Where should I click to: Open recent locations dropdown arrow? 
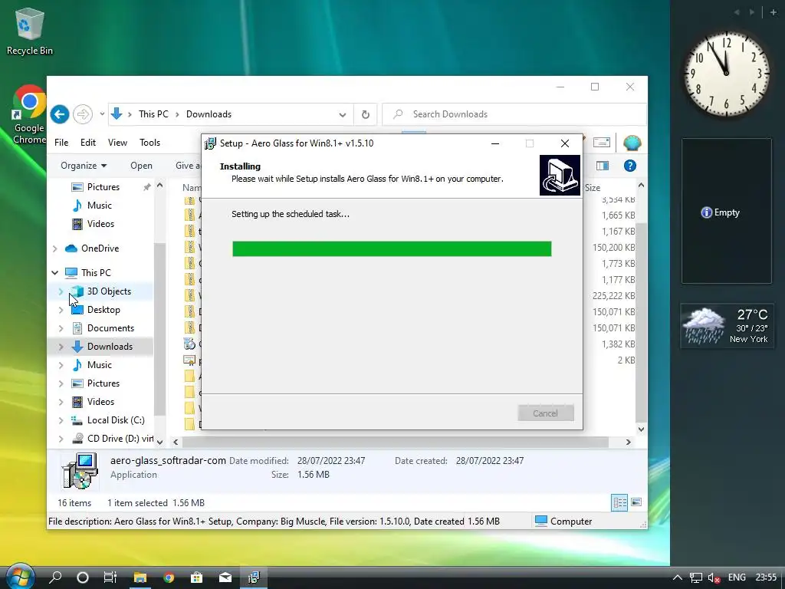(x=102, y=114)
